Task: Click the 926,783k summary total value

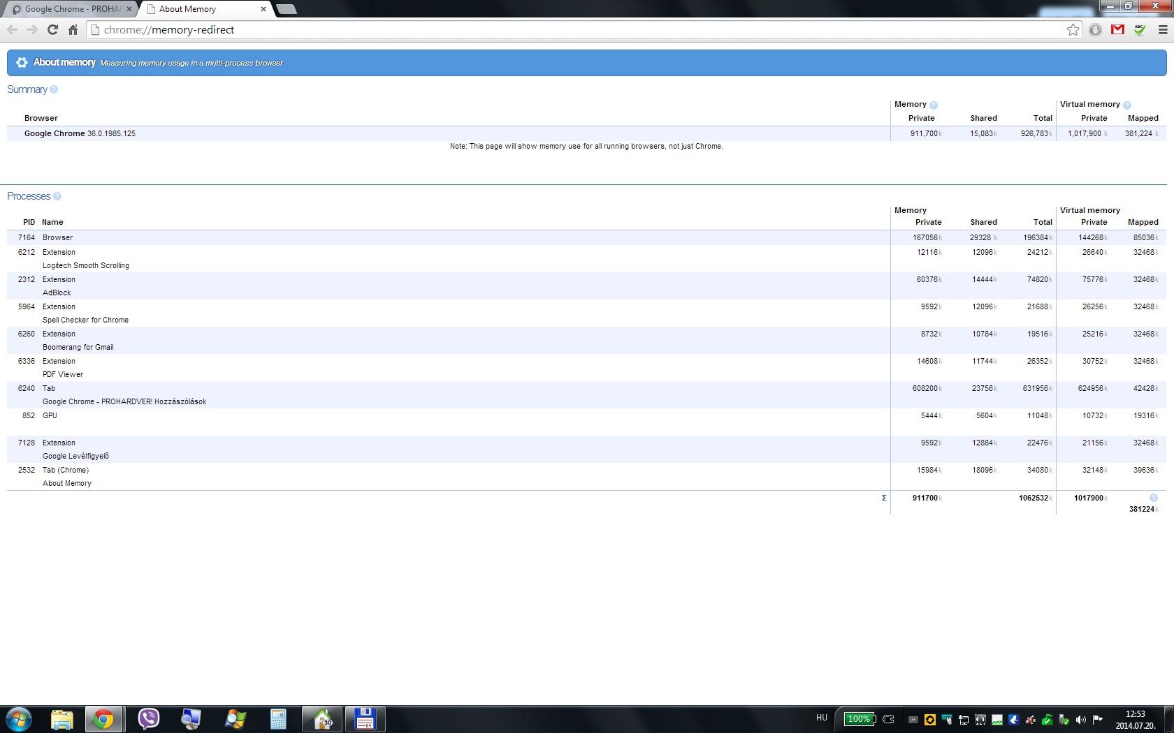Action: click(x=1036, y=133)
